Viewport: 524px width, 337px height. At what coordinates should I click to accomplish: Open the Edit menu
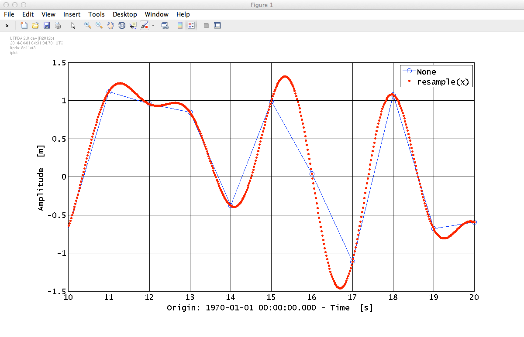click(28, 14)
